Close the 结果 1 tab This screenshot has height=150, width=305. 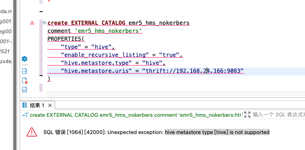pyautogui.click(x=50, y=105)
